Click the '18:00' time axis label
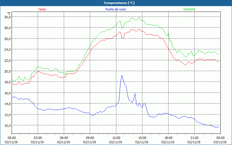The image size is (232, 145). coord(168,138)
